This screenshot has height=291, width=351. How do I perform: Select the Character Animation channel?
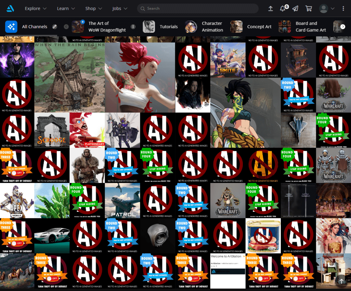point(204,27)
